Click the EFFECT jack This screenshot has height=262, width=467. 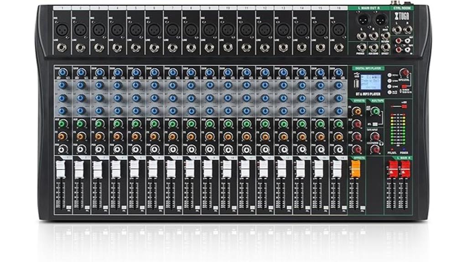click(x=385, y=47)
